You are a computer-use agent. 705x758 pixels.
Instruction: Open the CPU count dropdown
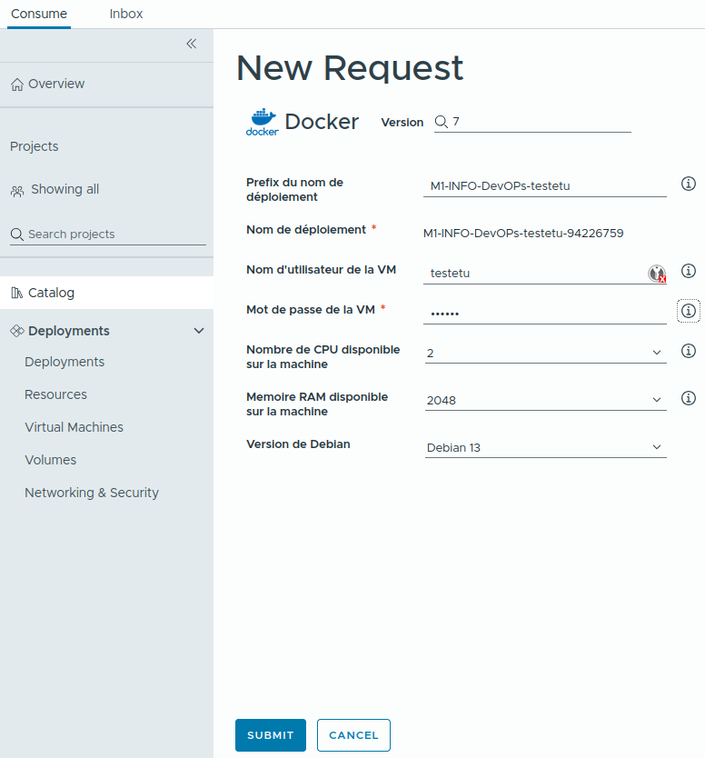(657, 351)
